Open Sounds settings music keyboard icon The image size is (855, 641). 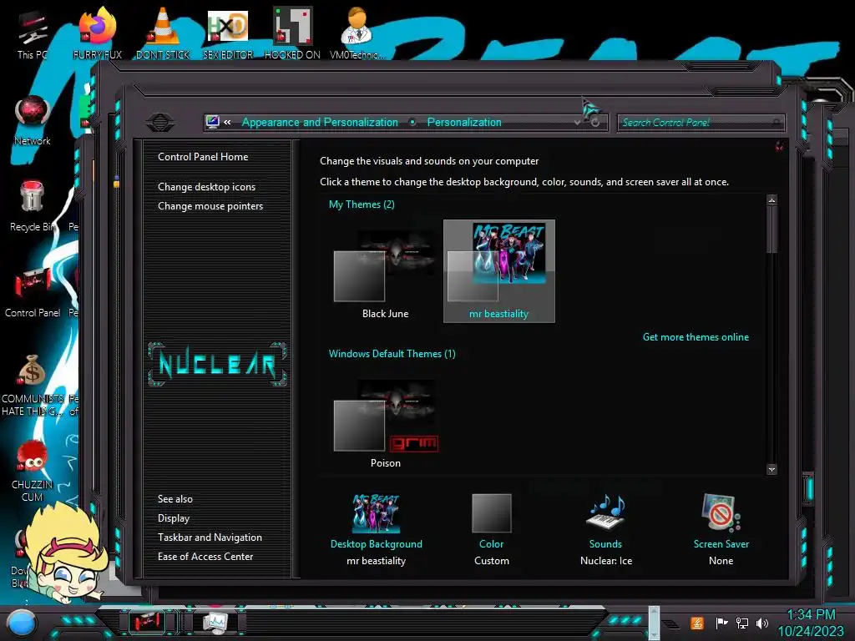pyautogui.click(x=606, y=512)
